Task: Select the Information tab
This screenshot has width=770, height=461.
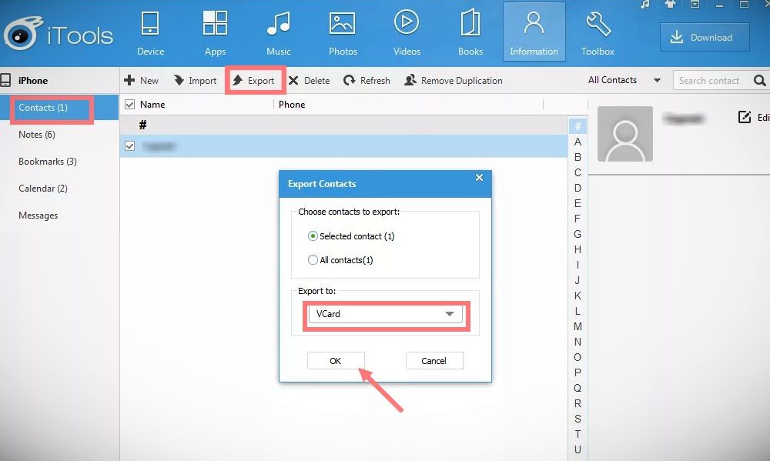Action: 534,32
